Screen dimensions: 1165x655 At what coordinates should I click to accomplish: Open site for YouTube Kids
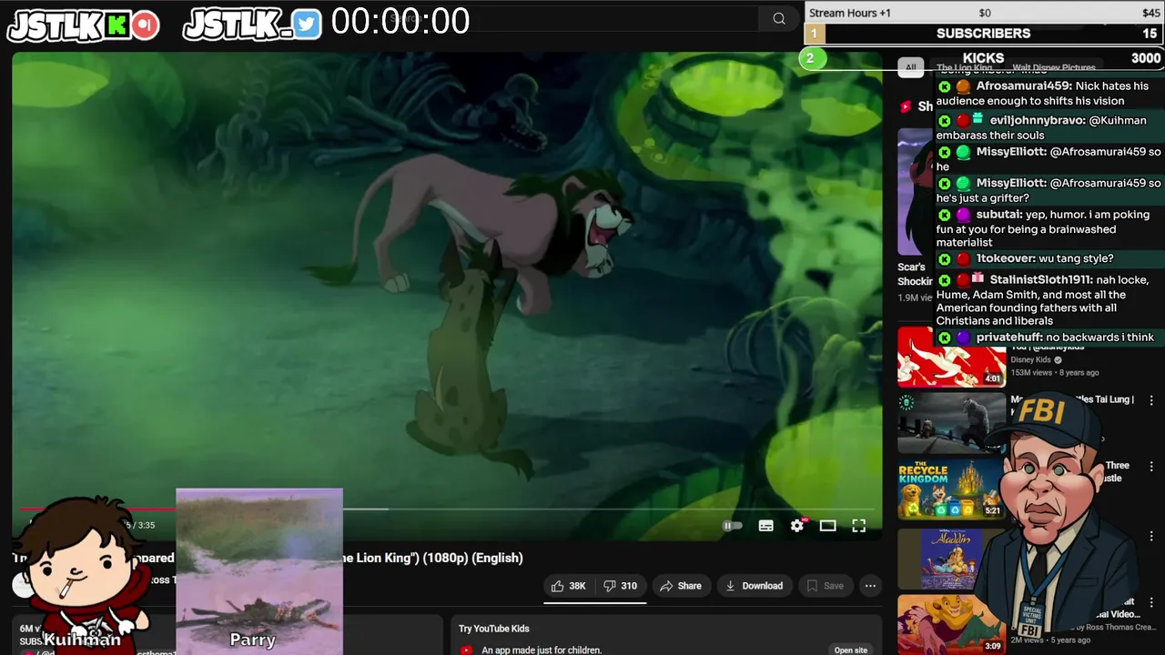[x=850, y=650]
